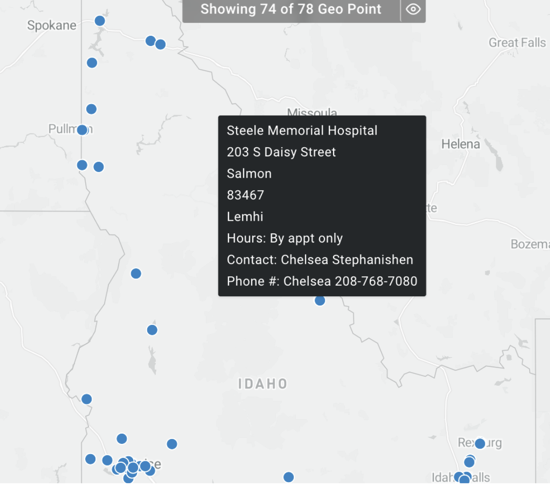Select the geo point on the Idaho western border
The width and height of the screenshot is (550, 486).
point(87,399)
